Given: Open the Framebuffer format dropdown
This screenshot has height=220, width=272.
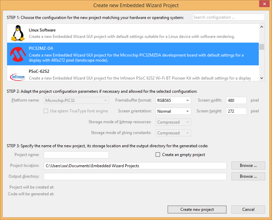Looking at the screenshot, I should pyautogui.click(x=173, y=101).
